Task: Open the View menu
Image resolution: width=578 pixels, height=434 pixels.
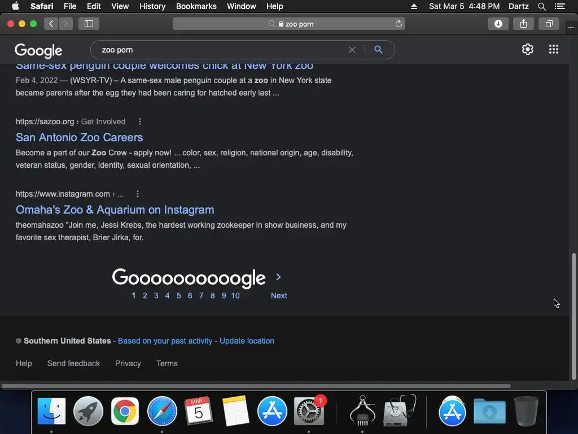Action: click(120, 6)
